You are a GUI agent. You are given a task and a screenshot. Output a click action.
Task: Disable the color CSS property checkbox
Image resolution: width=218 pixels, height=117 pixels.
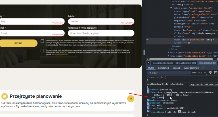(148, 90)
